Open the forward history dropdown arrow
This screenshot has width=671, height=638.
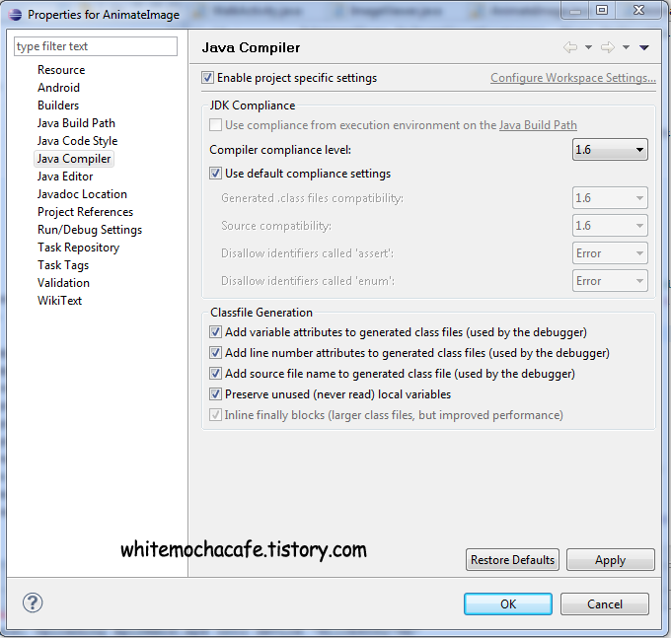pyautogui.click(x=626, y=47)
